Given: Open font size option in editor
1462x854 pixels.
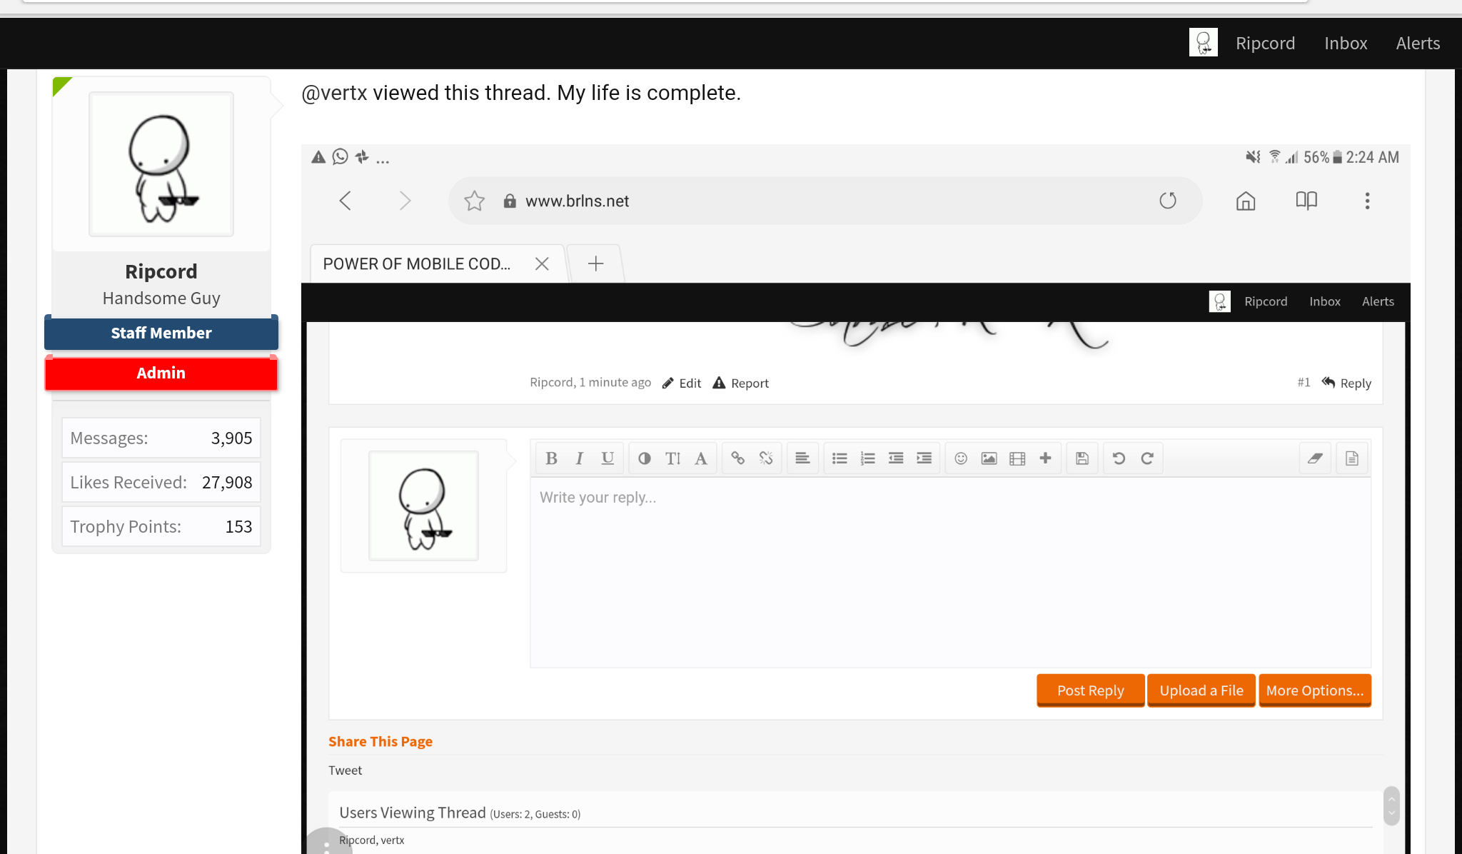Looking at the screenshot, I should coord(672,458).
